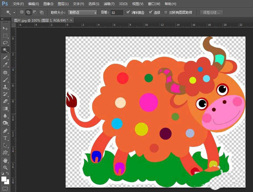Open the 取样大小 dropdown

coord(83,12)
